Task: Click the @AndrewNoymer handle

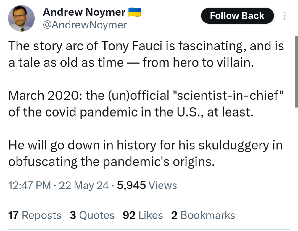Action: (85, 25)
